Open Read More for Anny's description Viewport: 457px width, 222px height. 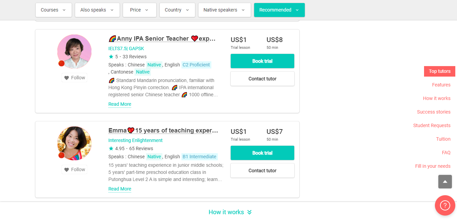point(120,104)
